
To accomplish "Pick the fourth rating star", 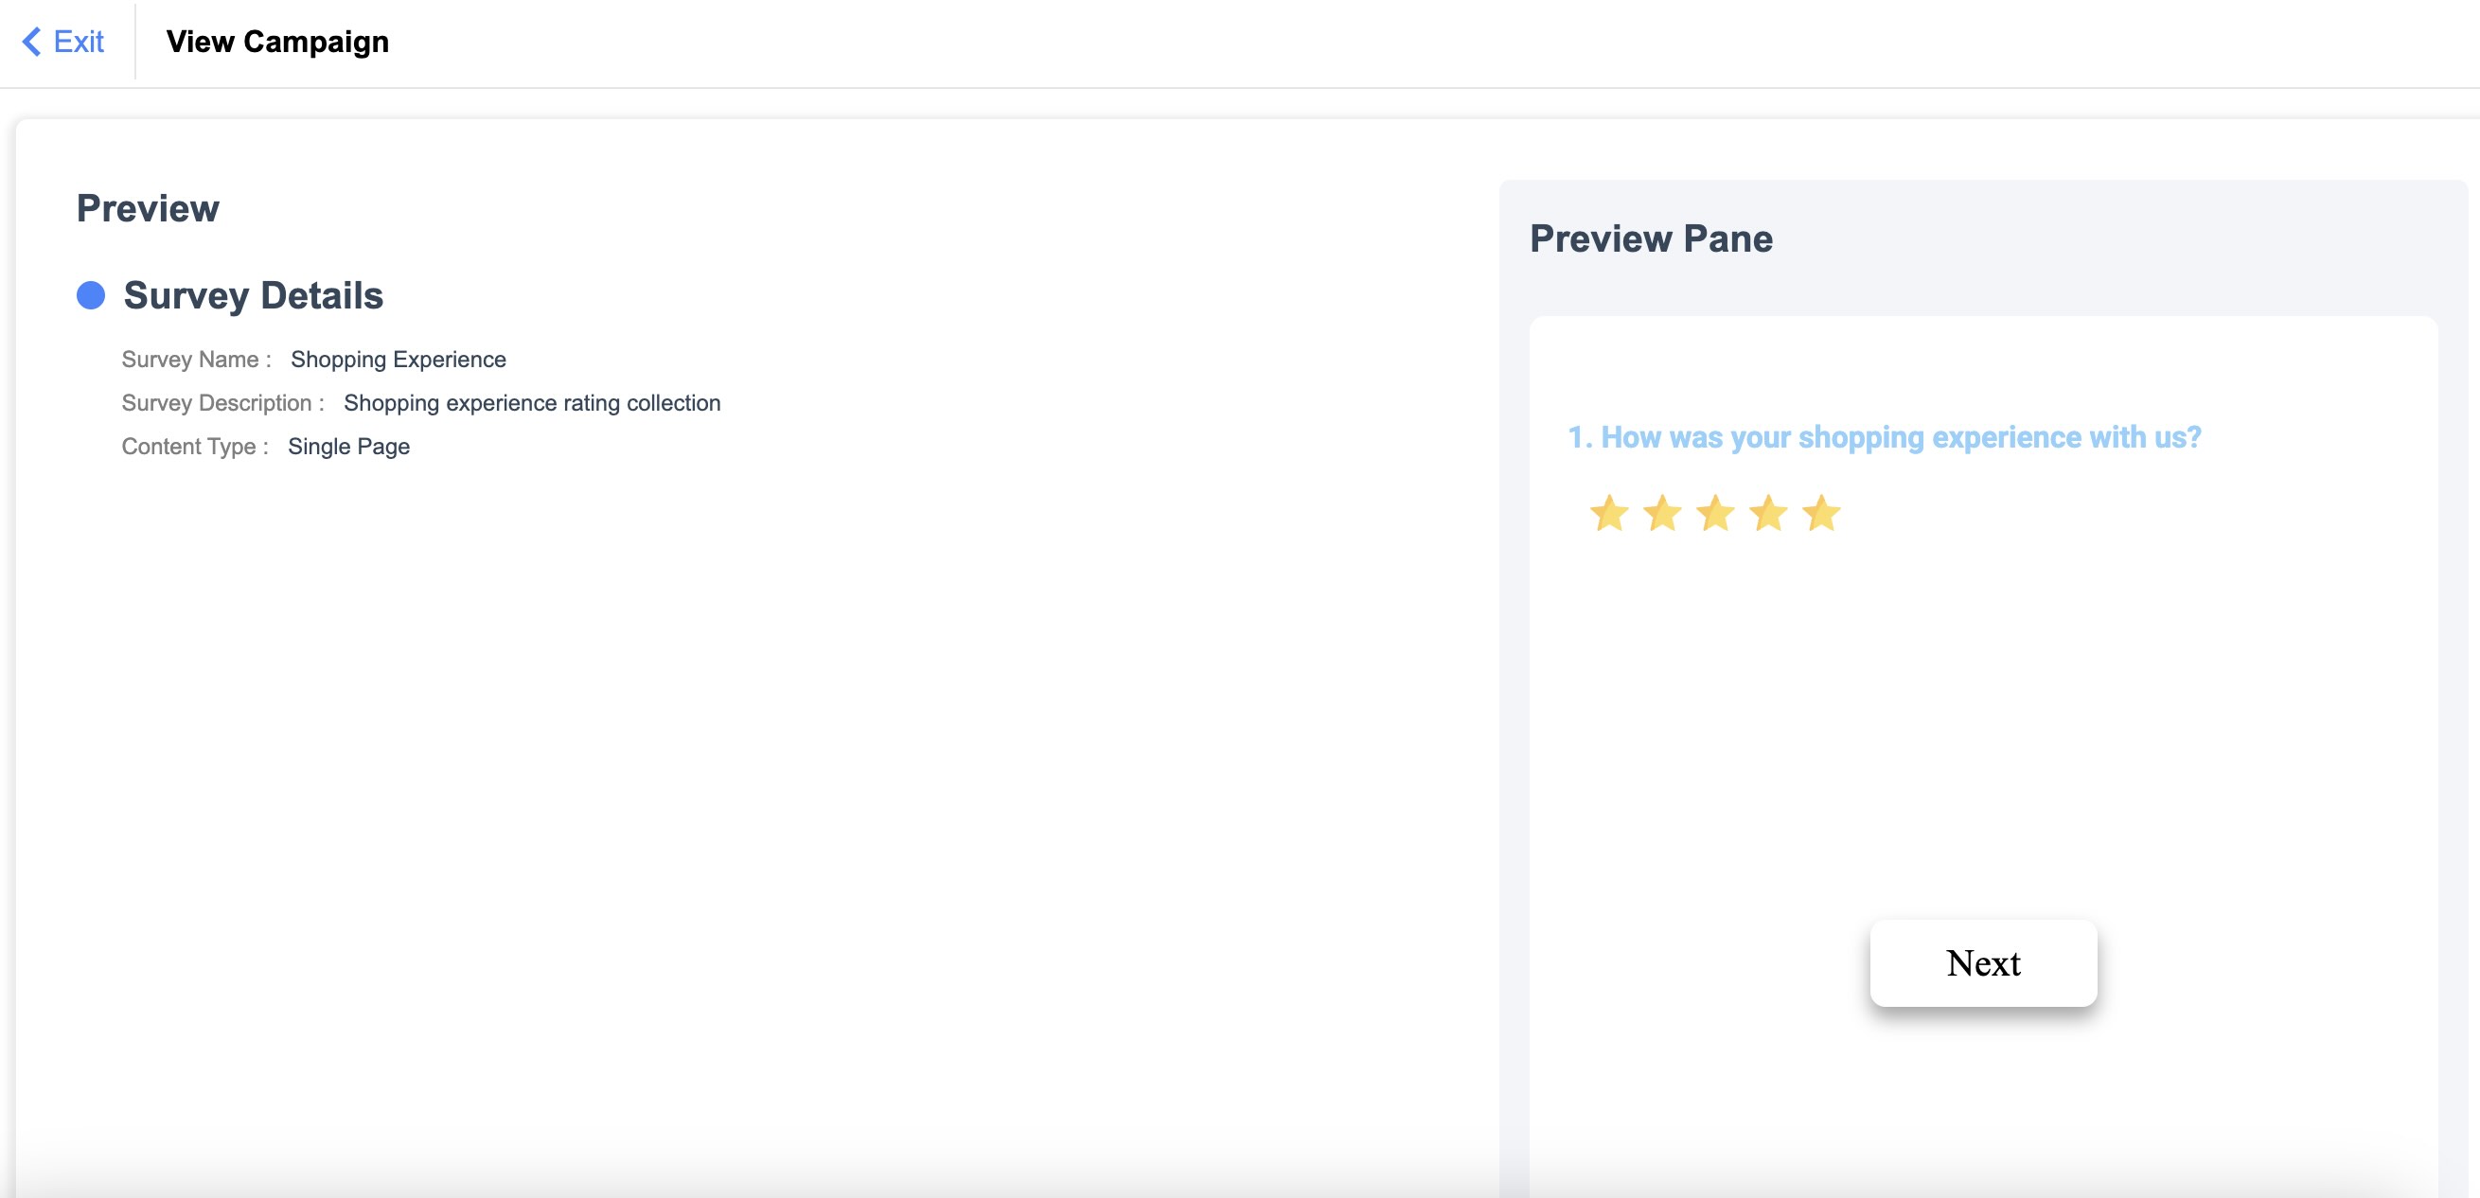I will (x=1767, y=514).
